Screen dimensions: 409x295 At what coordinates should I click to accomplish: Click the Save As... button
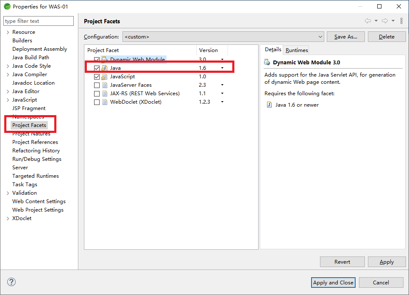click(345, 37)
